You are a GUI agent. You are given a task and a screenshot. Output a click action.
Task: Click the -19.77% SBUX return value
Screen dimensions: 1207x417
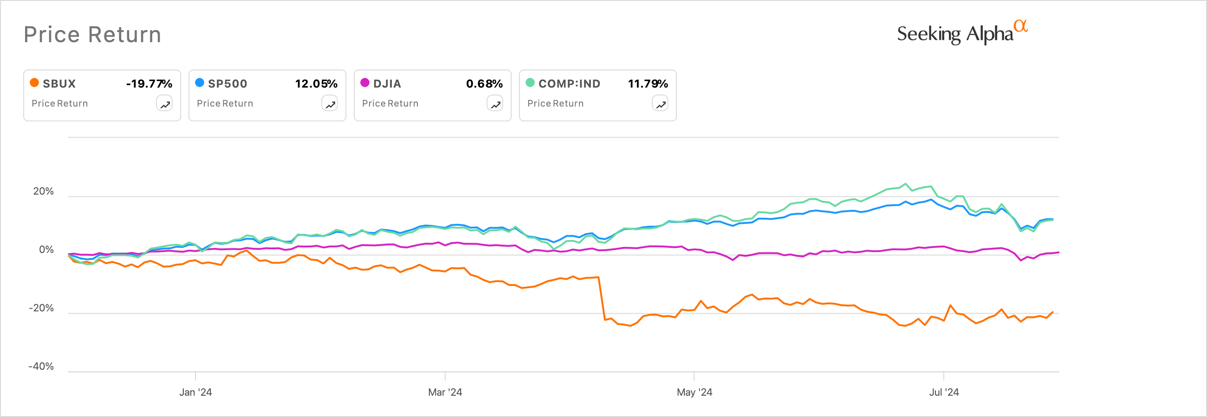149,84
